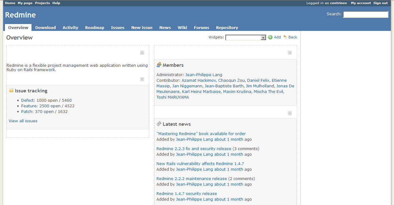Open the Roadmap tab

(x=95, y=27)
